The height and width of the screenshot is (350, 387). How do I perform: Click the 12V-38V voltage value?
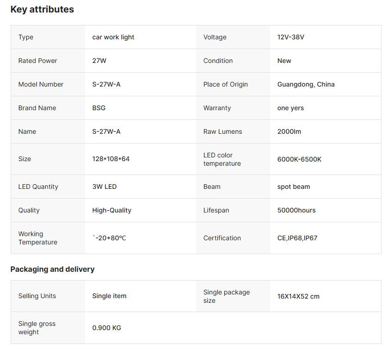291,37
